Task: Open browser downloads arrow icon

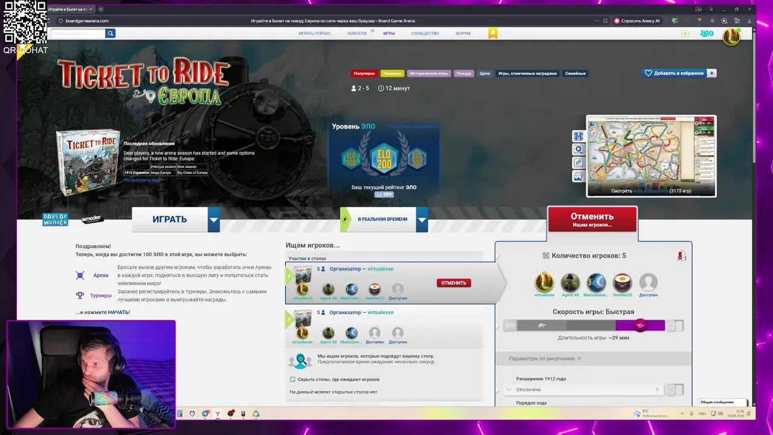Action: (749, 21)
